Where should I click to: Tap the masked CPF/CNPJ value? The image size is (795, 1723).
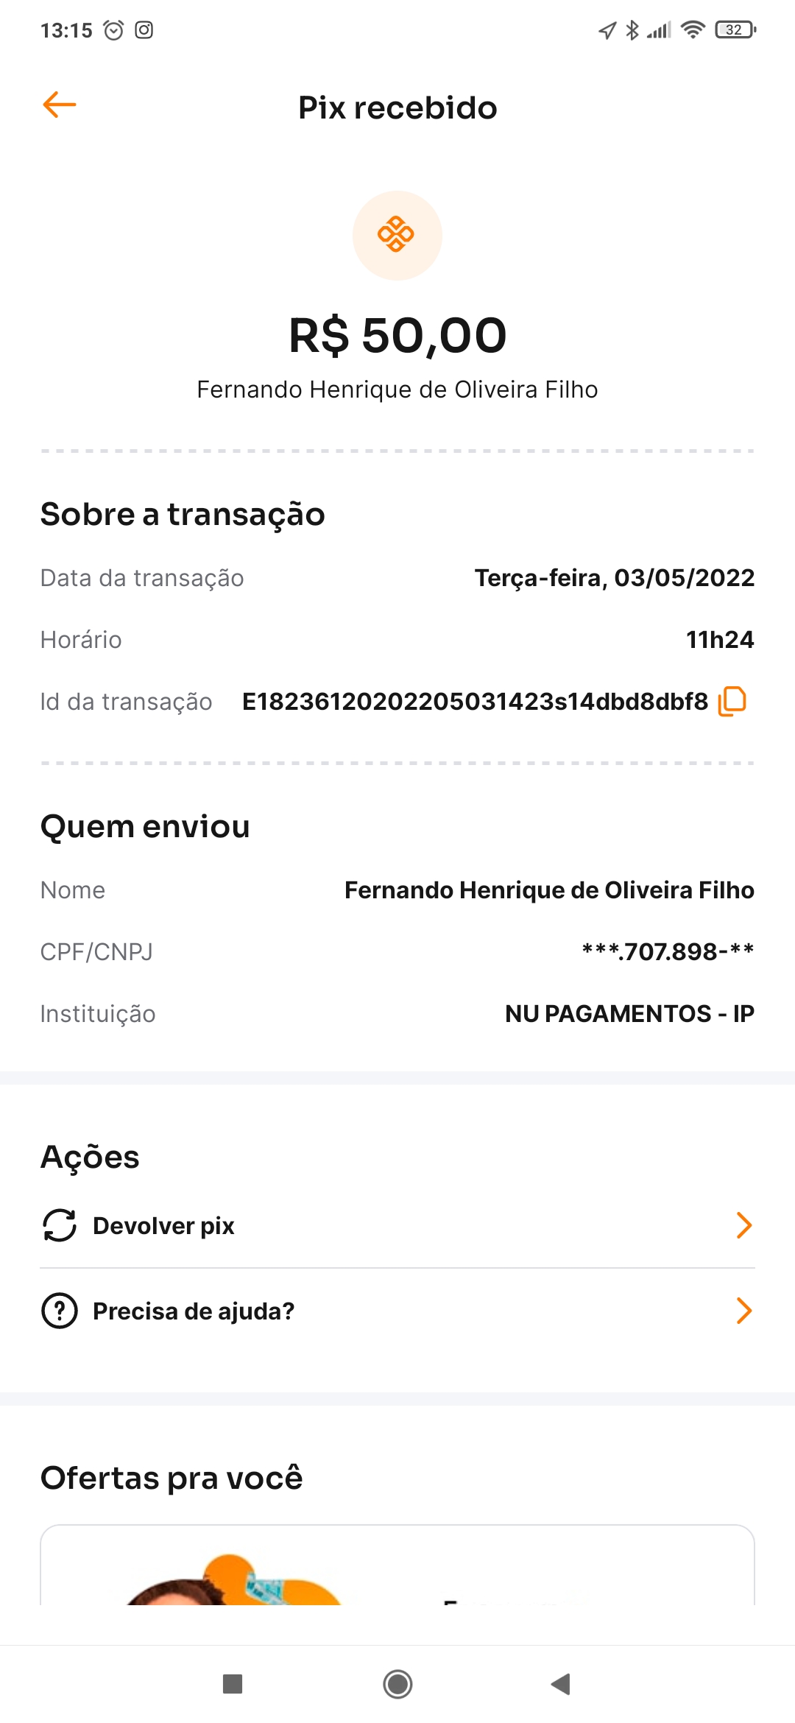(668, 952)
